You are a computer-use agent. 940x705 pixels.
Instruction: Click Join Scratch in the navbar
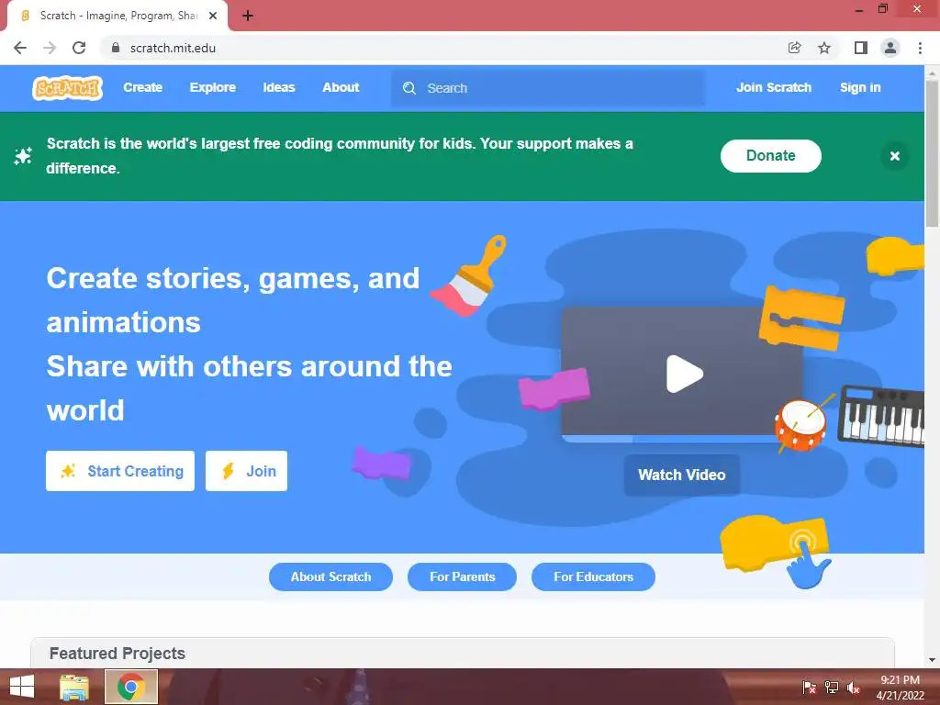click(x=773, y=87)
